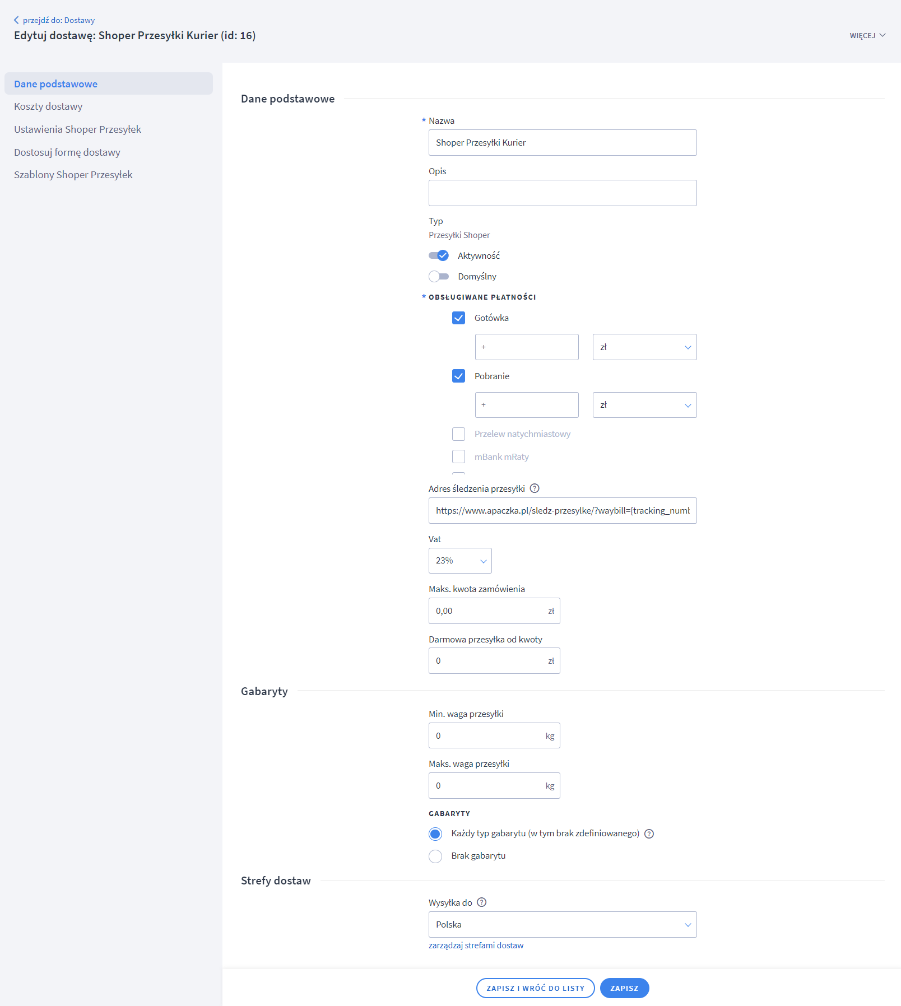Check the Przelew natychmiastowy checkbox

pyautogui.click(x=458, y=434)
